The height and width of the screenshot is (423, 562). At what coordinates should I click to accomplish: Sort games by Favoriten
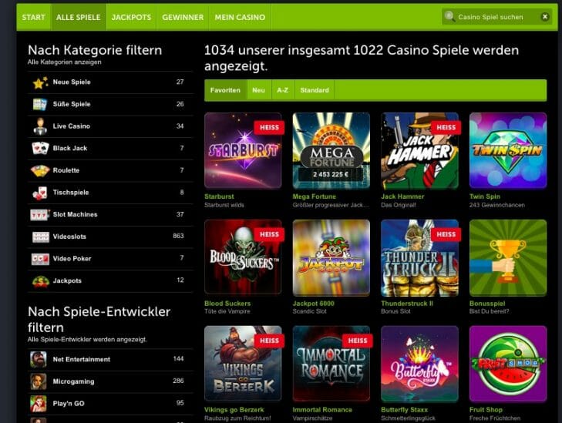pyautogui.click(x=225, y=90)
